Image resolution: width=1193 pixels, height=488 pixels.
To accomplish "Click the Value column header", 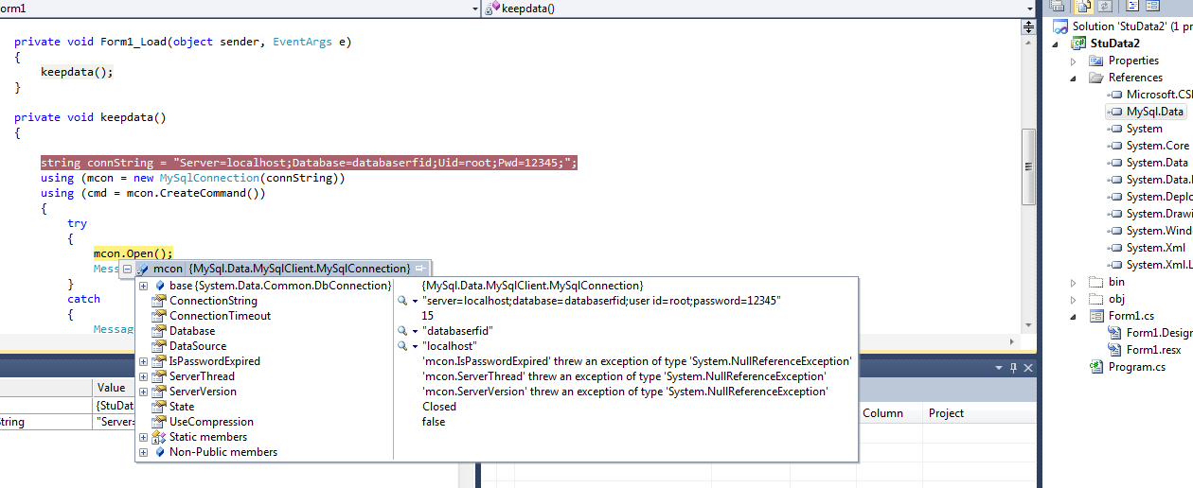I will coord(112,388).
